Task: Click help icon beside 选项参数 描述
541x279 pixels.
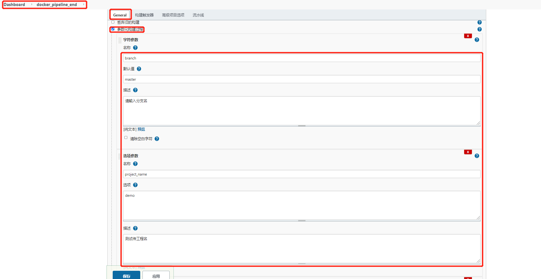Action: coord(135,228)
